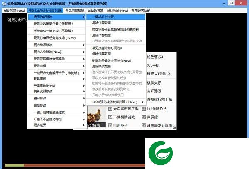Select 清除修改数据 in the submenu

116,67
